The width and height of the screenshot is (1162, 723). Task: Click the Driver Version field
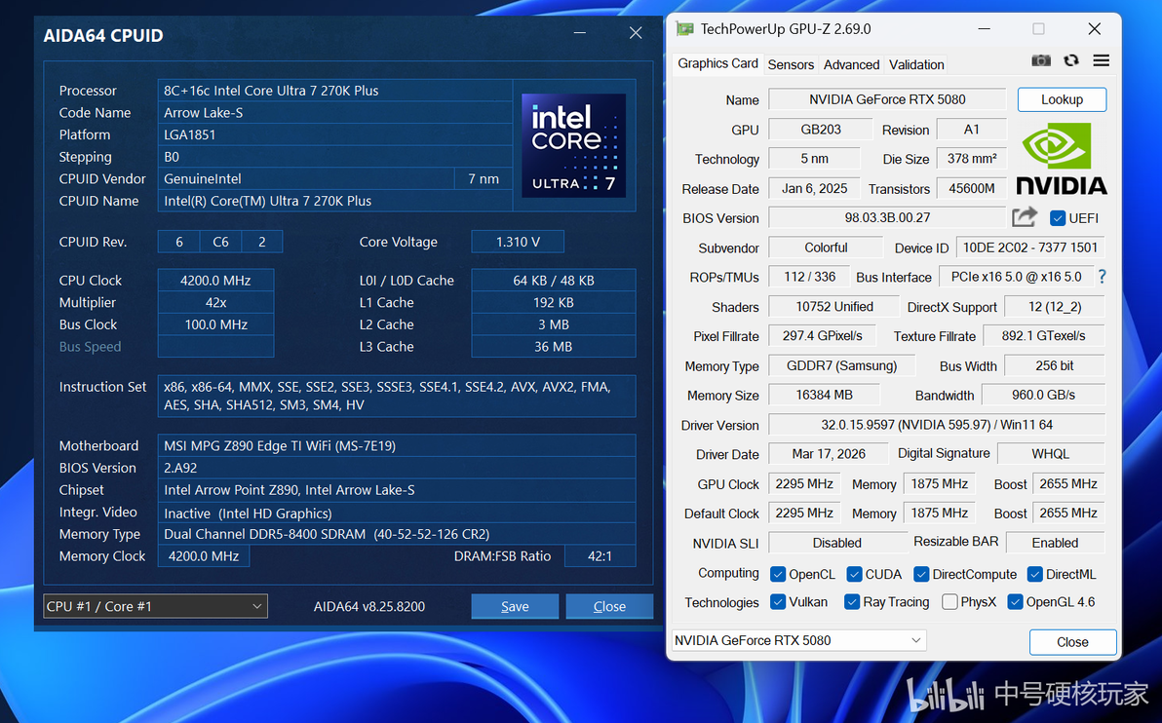pos(937,425)
